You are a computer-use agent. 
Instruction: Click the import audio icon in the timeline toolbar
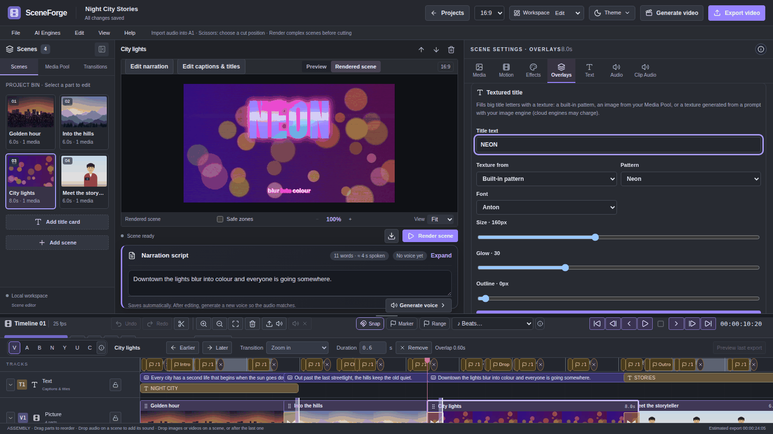[274, 324]
